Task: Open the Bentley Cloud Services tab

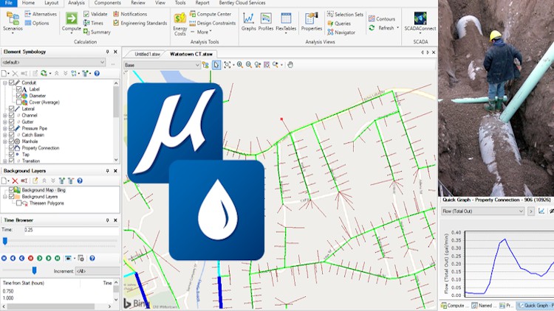Action: 242,3
